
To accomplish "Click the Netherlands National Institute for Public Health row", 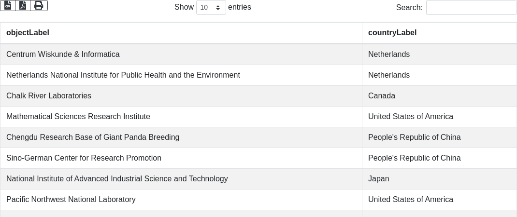I will point(123,75).
